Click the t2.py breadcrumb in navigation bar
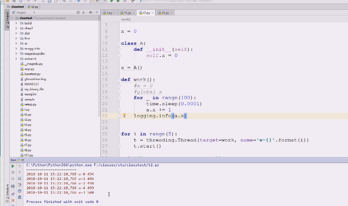The image size is (348, 206). click(x=33, y=7)
